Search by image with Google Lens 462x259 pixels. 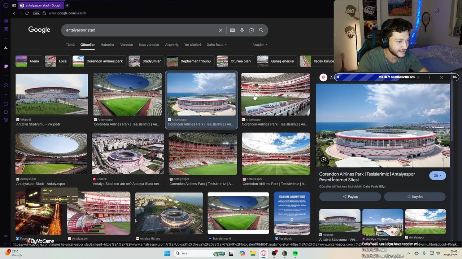coord(252,30)
